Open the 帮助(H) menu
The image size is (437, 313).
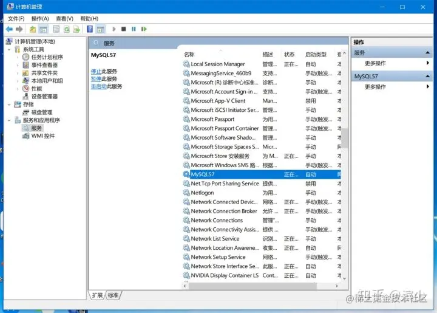click(89, 19)
